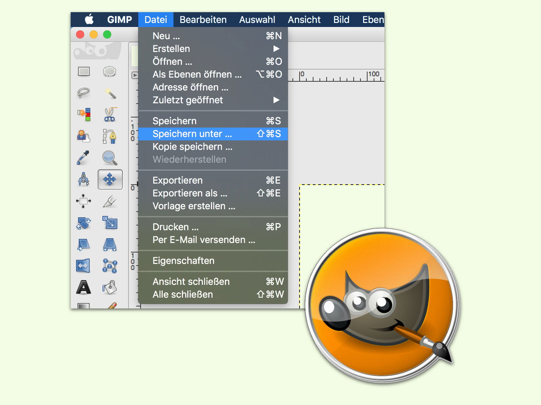This screenshot has width=541, height=405.
Task: Choose Kopie speichern …
Action: 213,146
